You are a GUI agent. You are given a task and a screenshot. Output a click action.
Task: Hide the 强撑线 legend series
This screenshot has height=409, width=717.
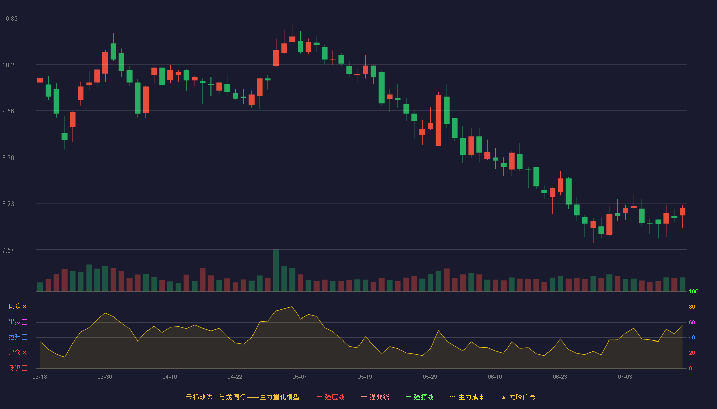(x=419, y=397)
